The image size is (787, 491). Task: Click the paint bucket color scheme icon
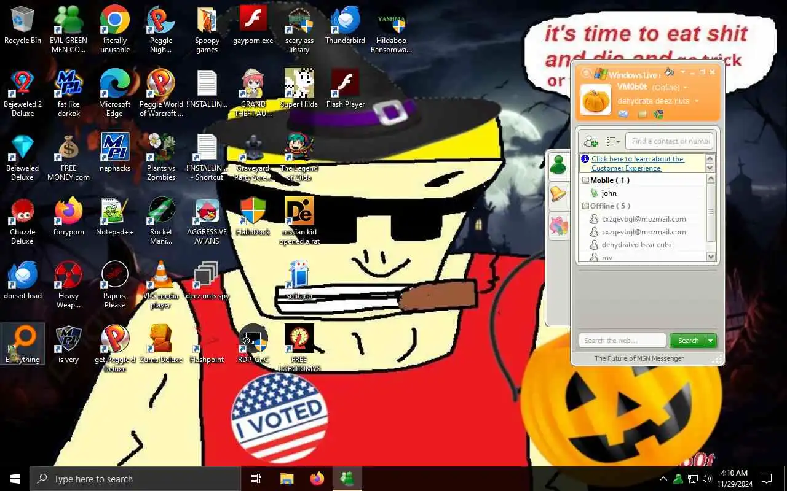[x=670, y=72]
